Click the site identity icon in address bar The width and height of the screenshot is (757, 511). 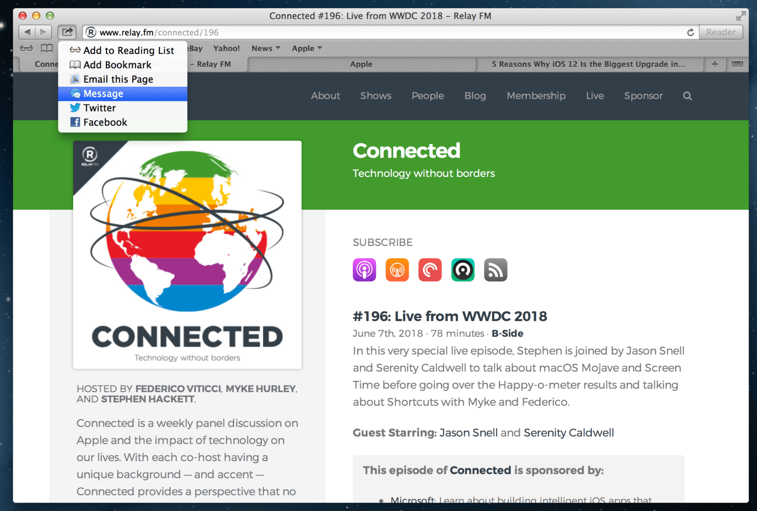click(x=91, y=32)
